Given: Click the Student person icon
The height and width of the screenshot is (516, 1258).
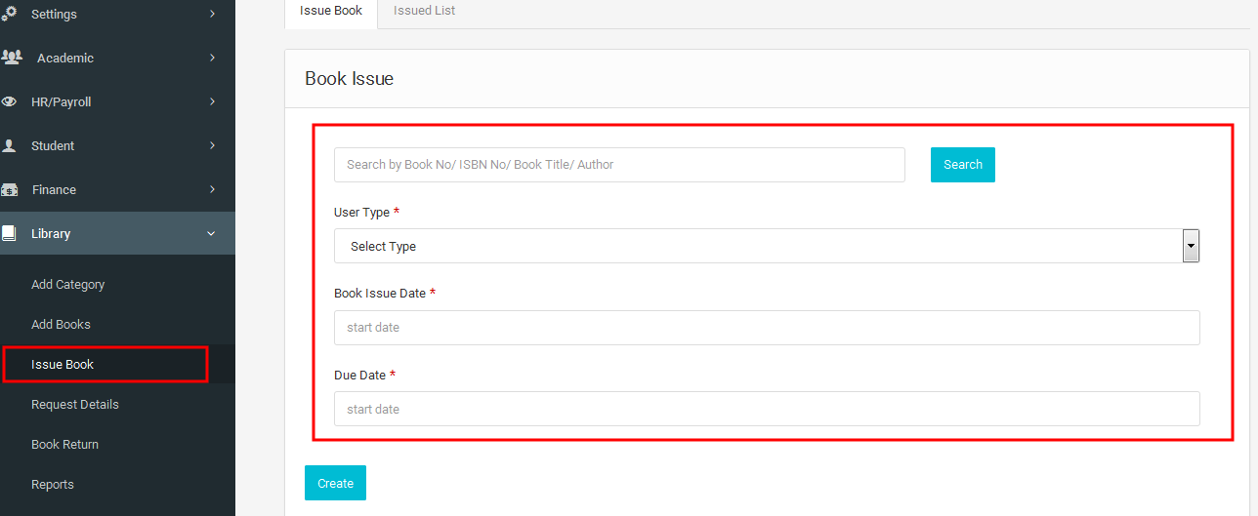Looking at the screenshot, I should pos(10,145).
